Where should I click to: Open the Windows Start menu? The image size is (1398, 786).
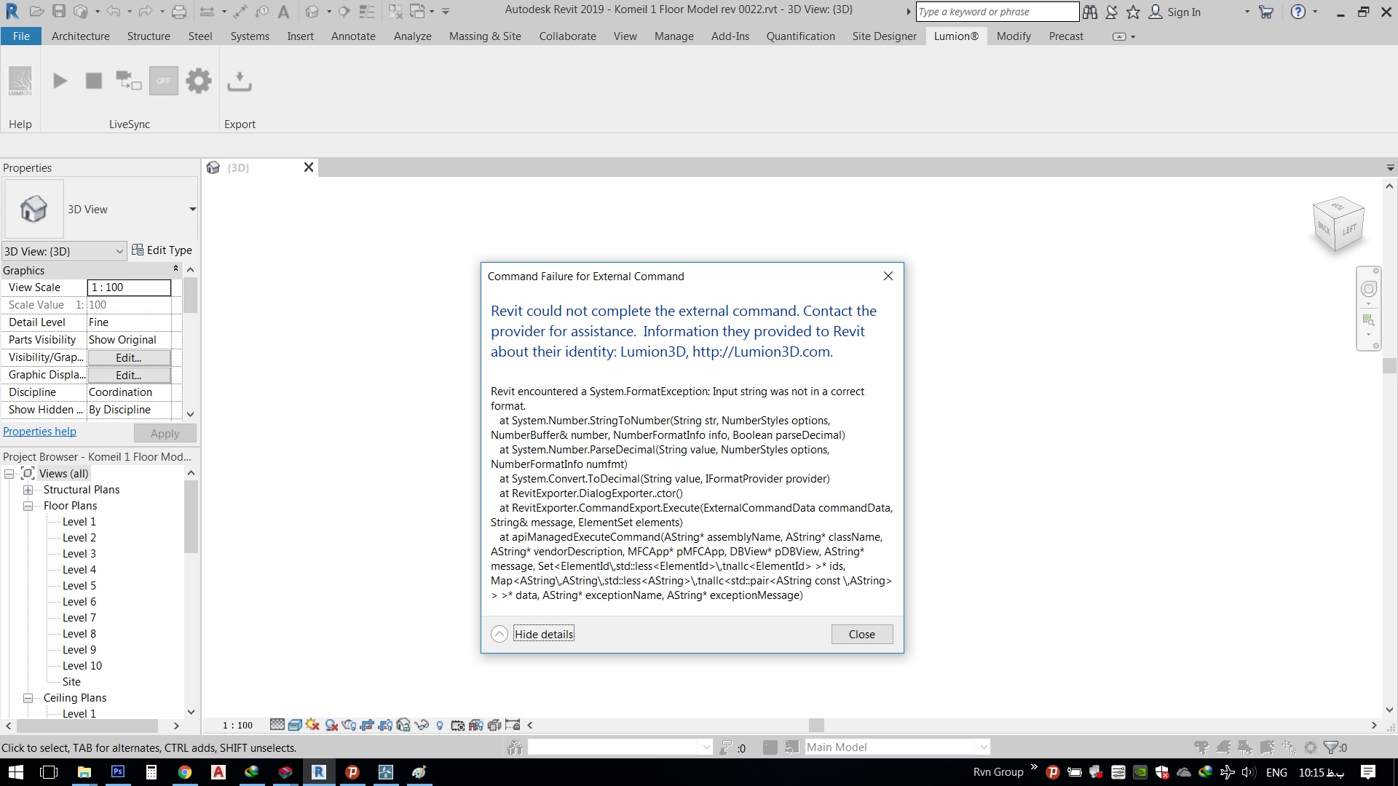[15, 772]
